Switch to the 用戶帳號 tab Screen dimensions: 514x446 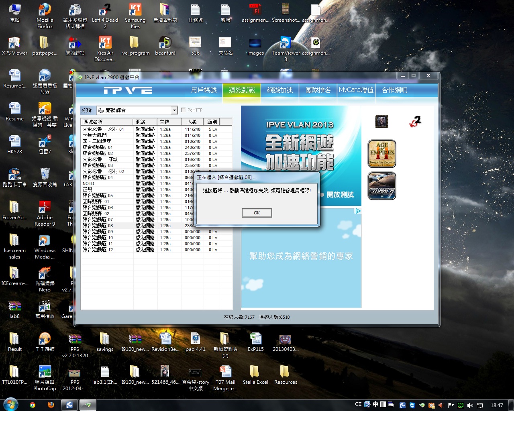point(204,90)
